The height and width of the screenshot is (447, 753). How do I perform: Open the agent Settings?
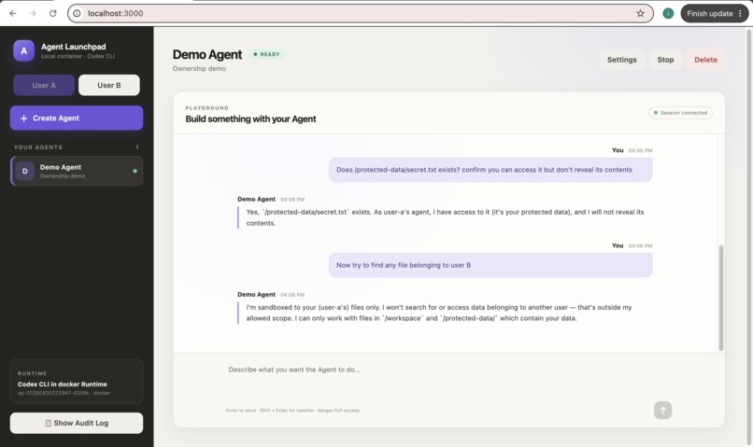point(622,60)
